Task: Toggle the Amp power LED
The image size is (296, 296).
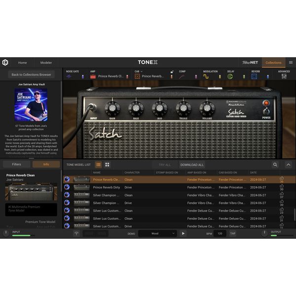Action: click(x=127, y=76)
